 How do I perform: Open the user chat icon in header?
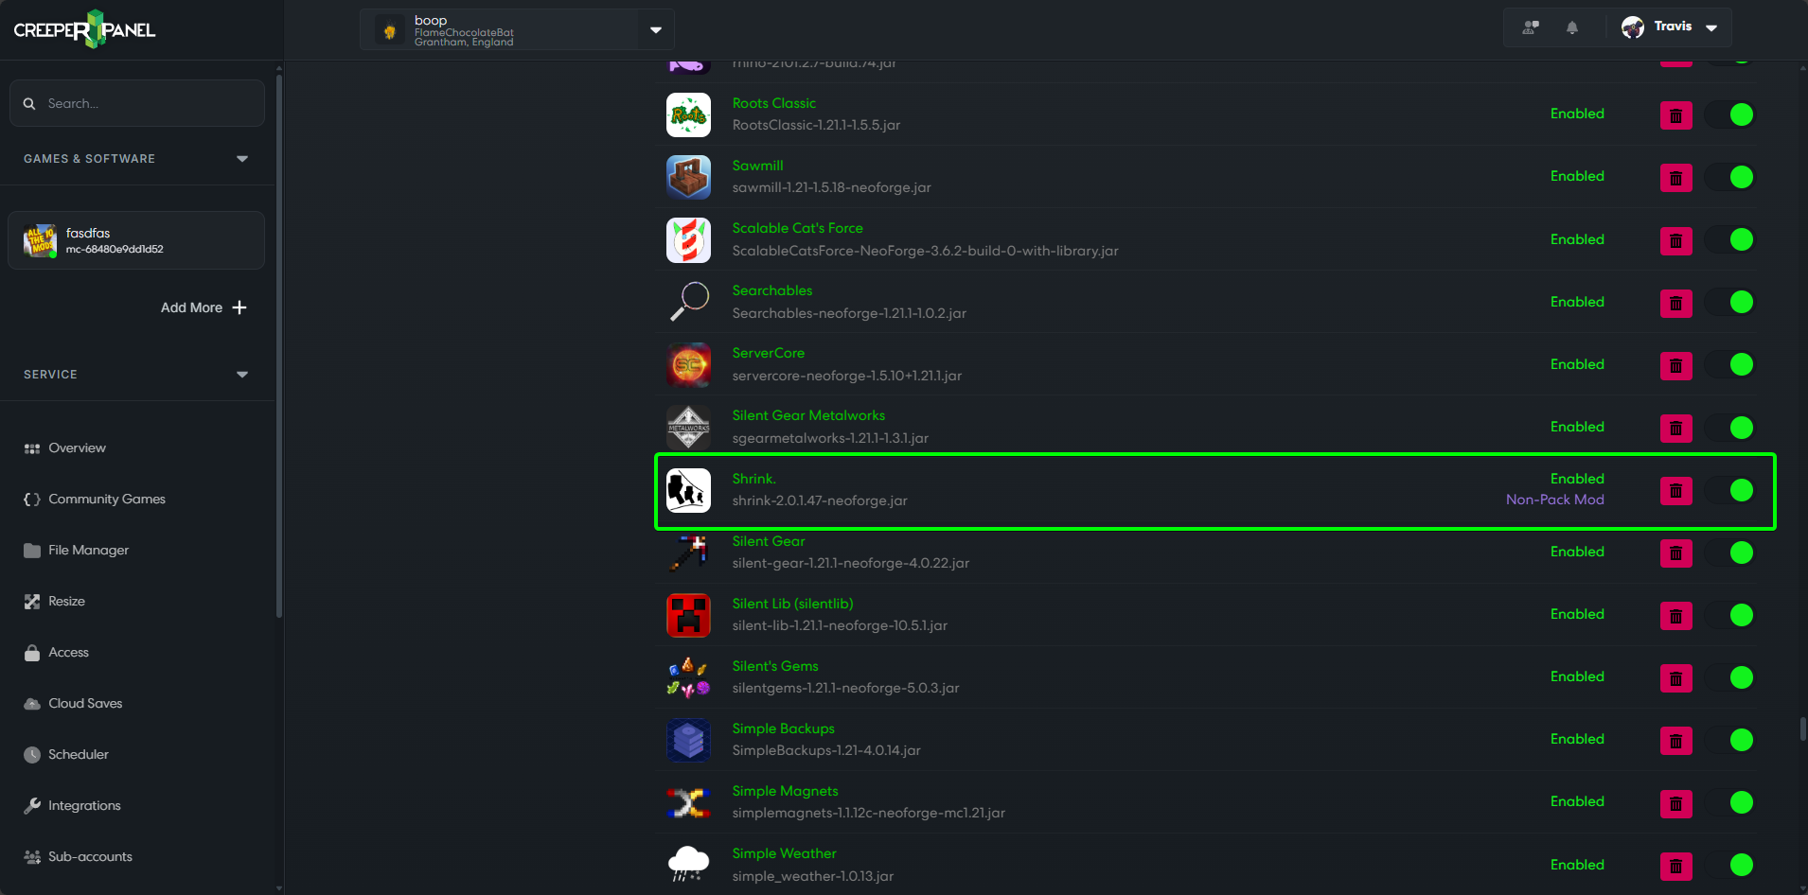point(1531,27)
